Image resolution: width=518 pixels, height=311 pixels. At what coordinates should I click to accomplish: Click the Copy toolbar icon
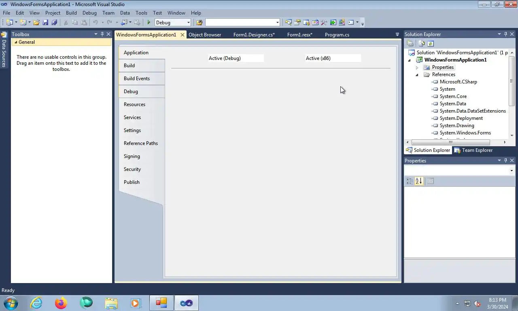pos(75,23)
